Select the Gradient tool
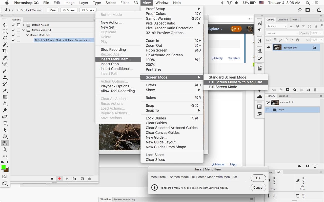 click(x=5, y=97)
